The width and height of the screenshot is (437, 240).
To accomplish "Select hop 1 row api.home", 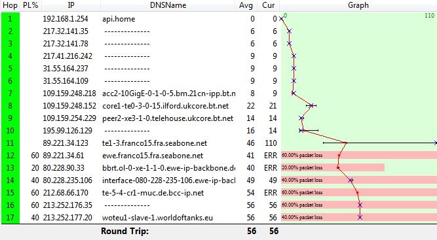I will 219,18.
